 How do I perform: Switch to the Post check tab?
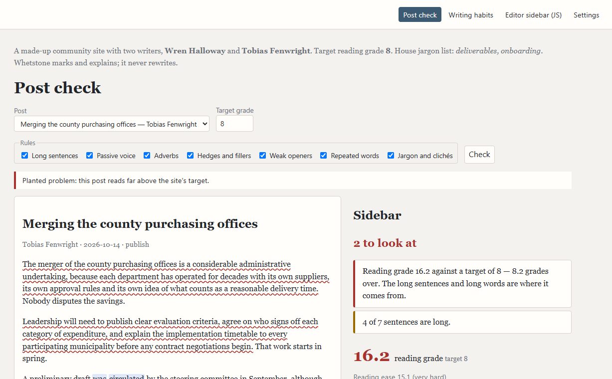coord(420,15)
